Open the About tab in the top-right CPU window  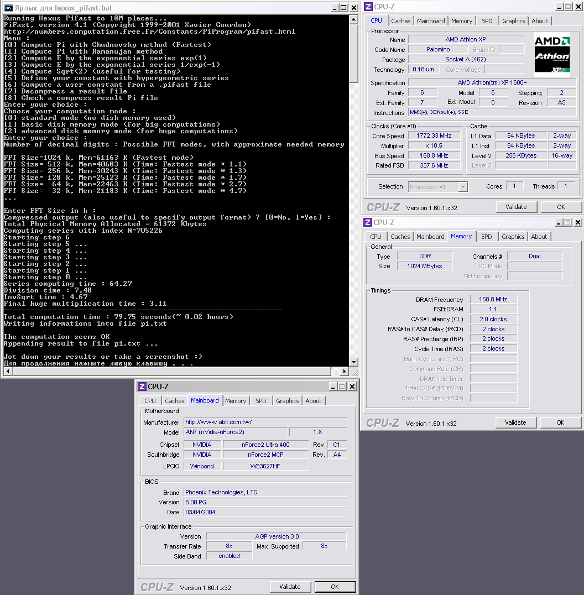[x=539, y=21]
